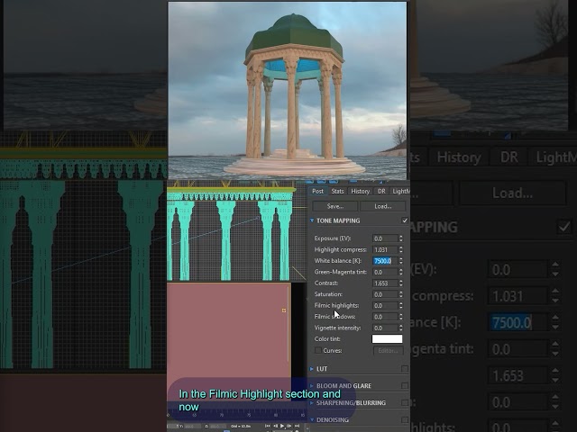Viewport: 577px width, 432px height.
Task: Click the Filmic highlights value field
Action: (385, 305)
